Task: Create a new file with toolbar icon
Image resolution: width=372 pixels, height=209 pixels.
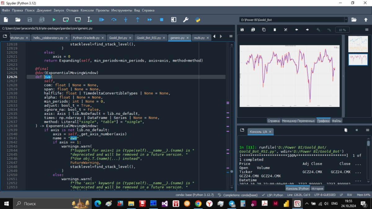Action: tap(6, 20)
